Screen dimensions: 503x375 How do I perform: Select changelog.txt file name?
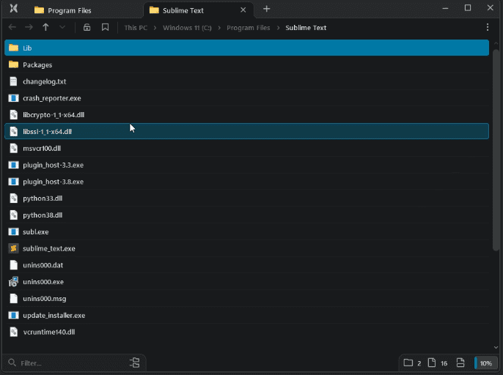point(45,81)
